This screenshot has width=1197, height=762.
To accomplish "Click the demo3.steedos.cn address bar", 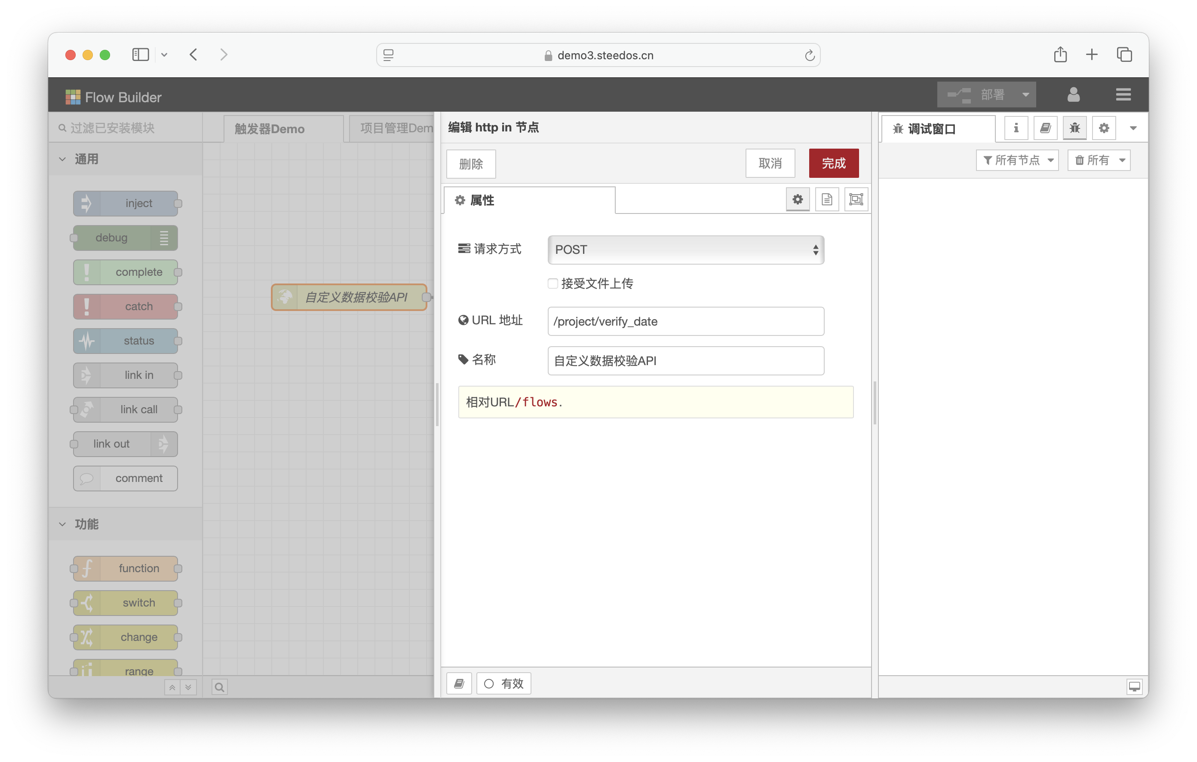I will (598, 55).
